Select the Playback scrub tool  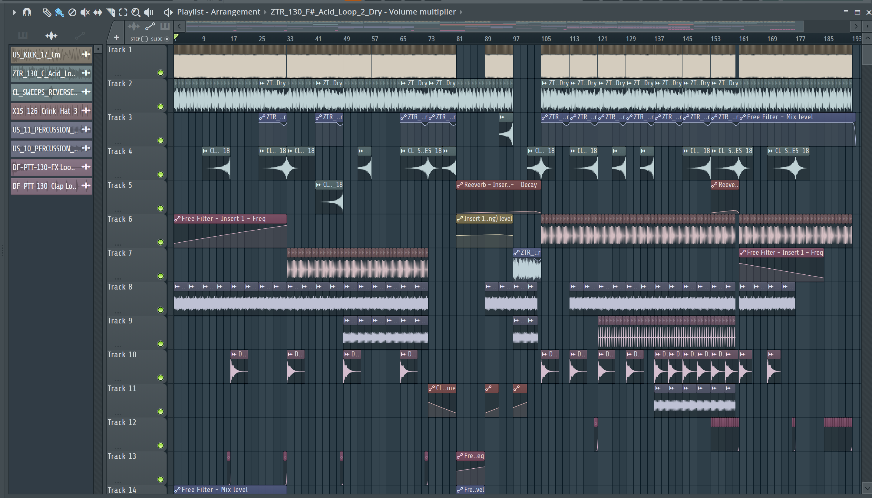click(149, 12)
